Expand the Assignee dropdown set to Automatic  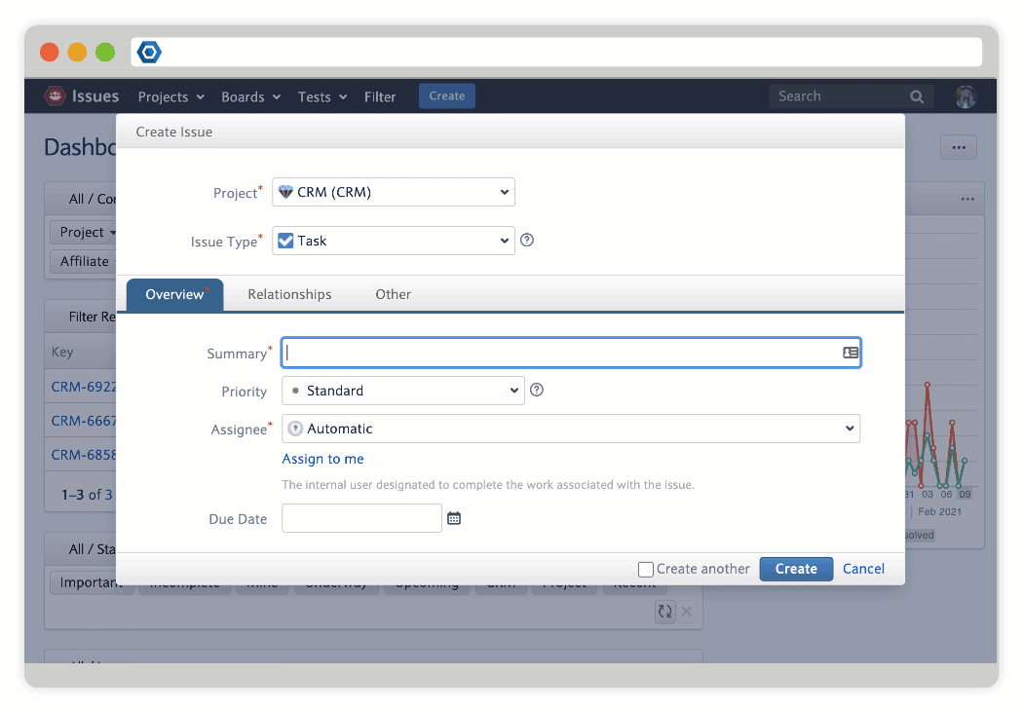tap(571, 429)
